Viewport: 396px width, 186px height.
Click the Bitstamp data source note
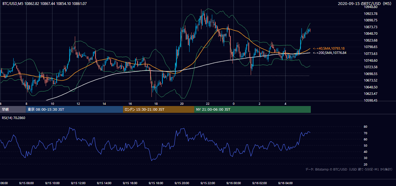(x=349, y=169)
